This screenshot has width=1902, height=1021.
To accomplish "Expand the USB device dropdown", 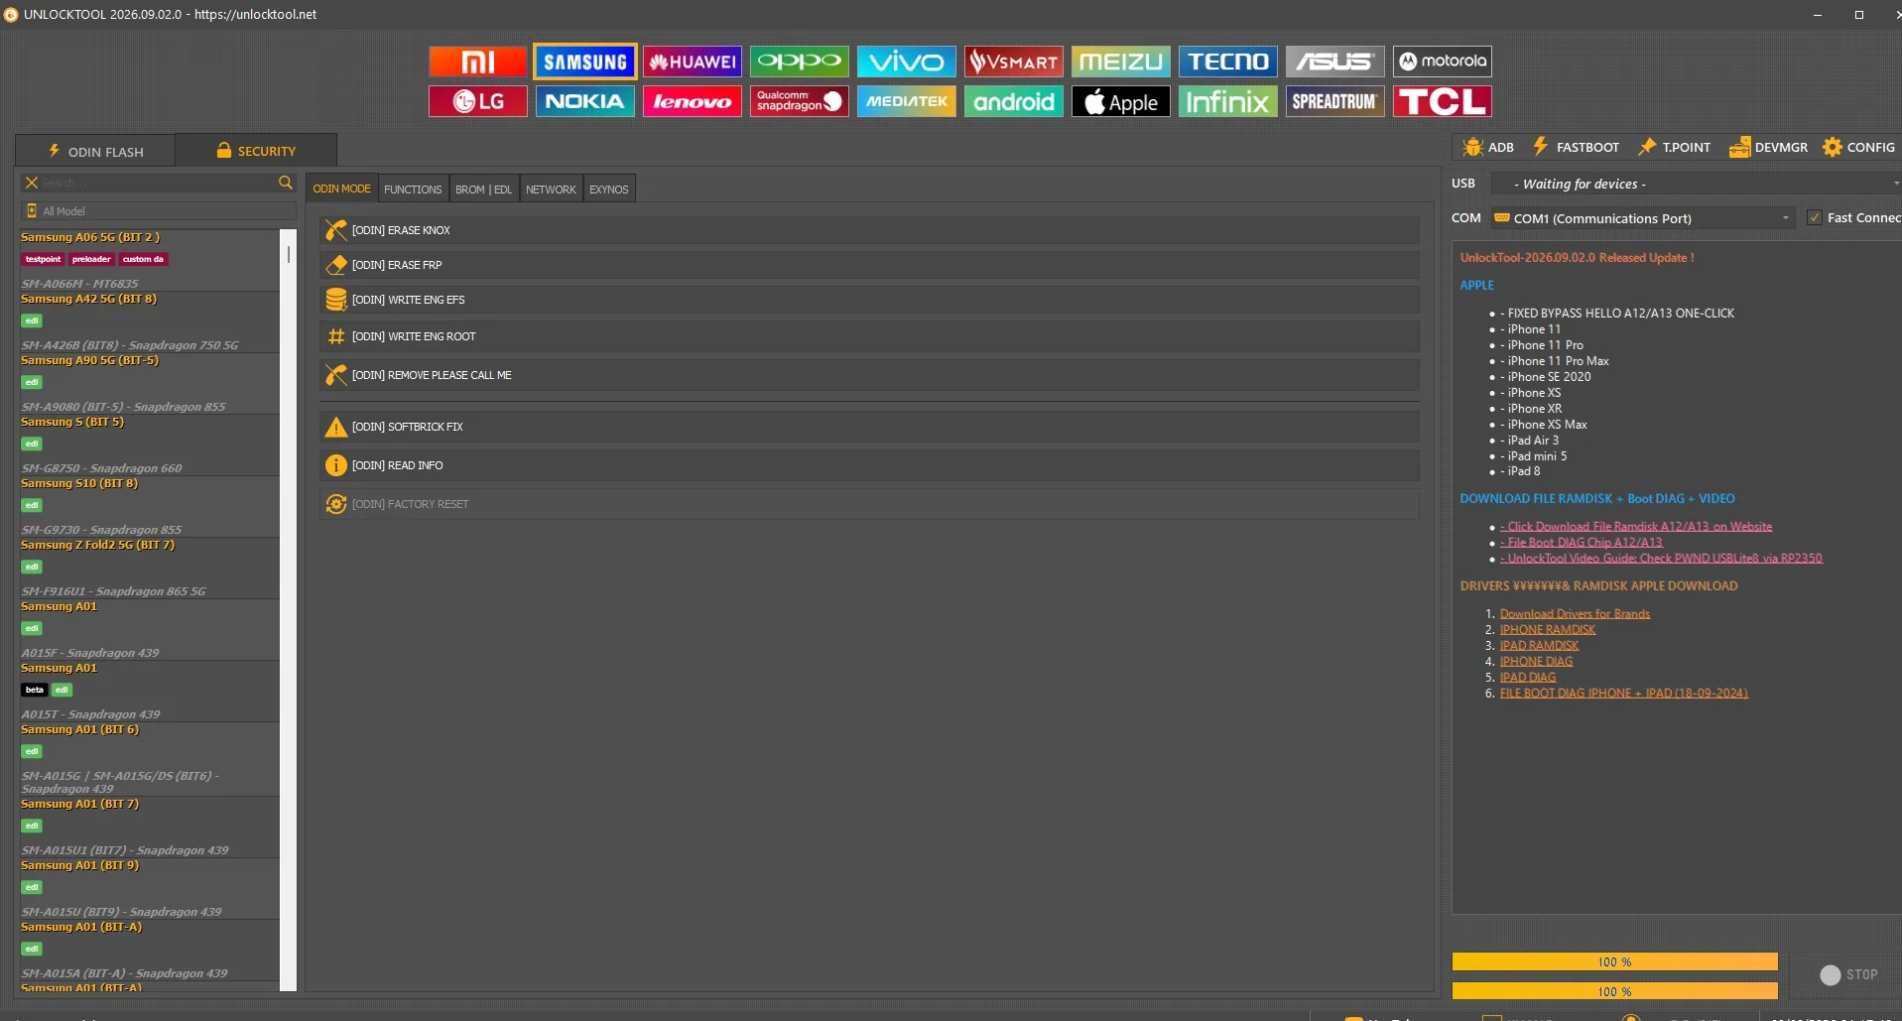I will click(1697, 184).
